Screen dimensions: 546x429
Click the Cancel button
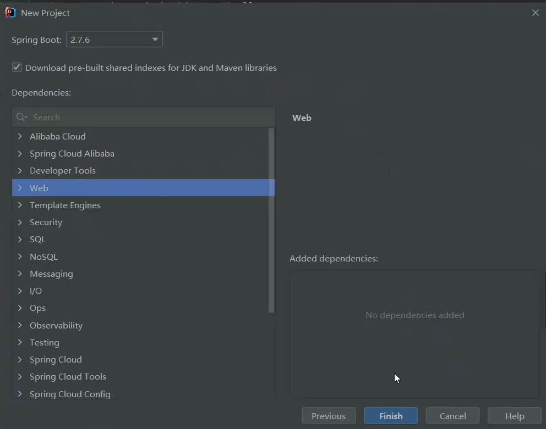click(452, 416)
